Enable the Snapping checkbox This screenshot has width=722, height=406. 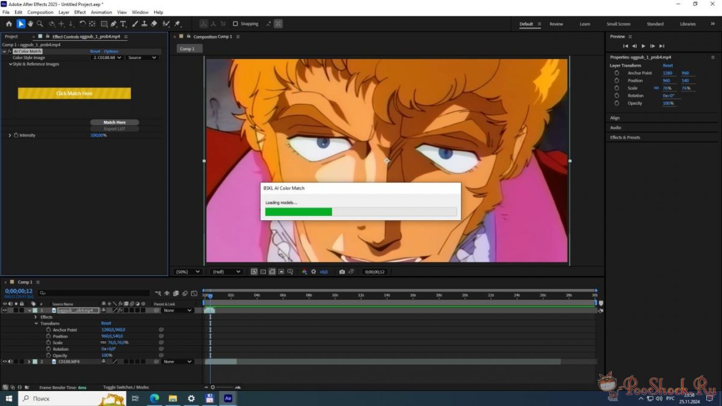[235, 24]
